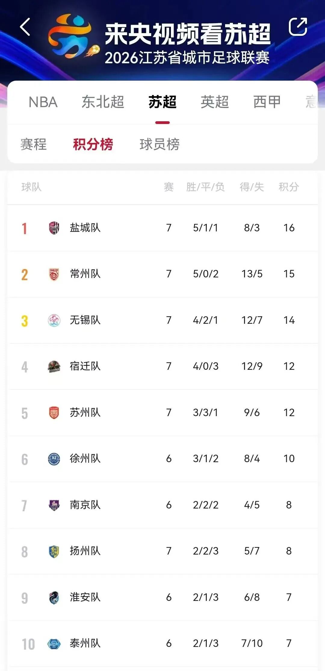Open the 南京队 team row
This screenshot has height=671, width=325.
pos(162,505)
